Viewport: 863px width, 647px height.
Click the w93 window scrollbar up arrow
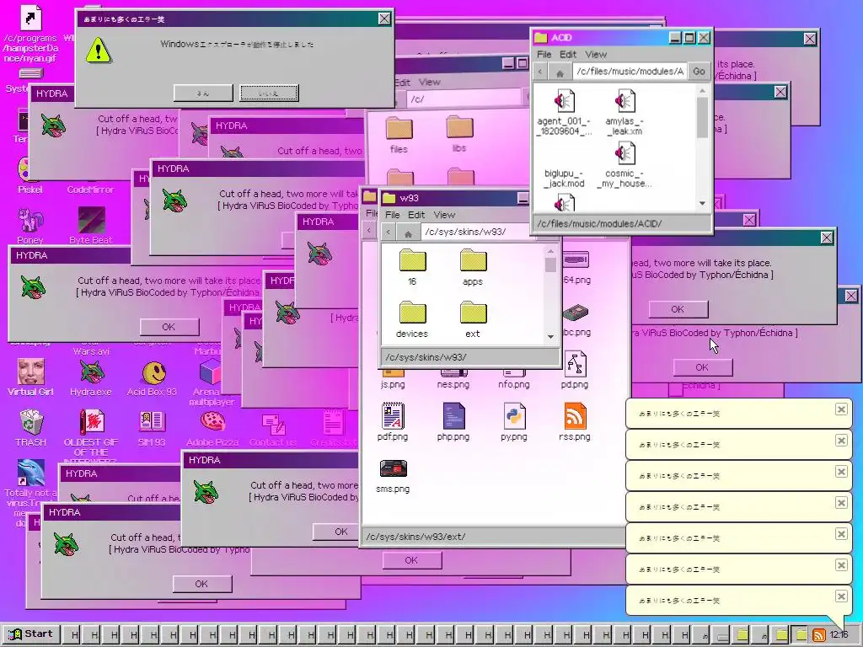tap(550, 251)
